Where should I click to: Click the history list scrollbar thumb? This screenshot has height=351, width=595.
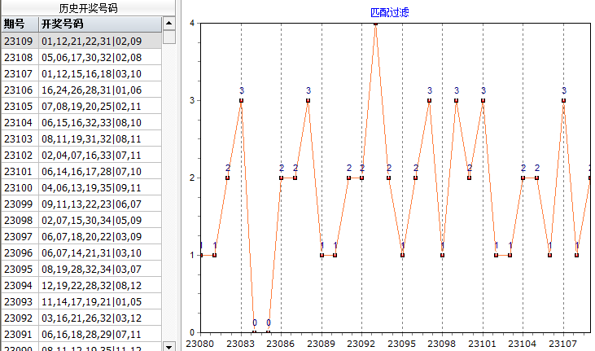169,37
